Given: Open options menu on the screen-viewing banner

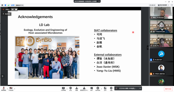Looking at the screenshot, I should (x=99, y=1).
